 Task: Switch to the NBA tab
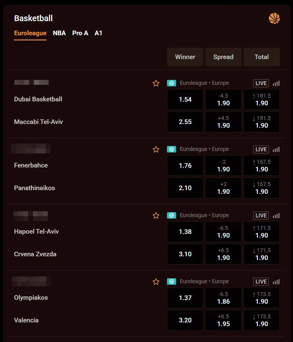59,33
